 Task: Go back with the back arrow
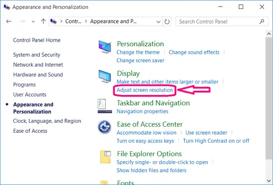(9, 21)
